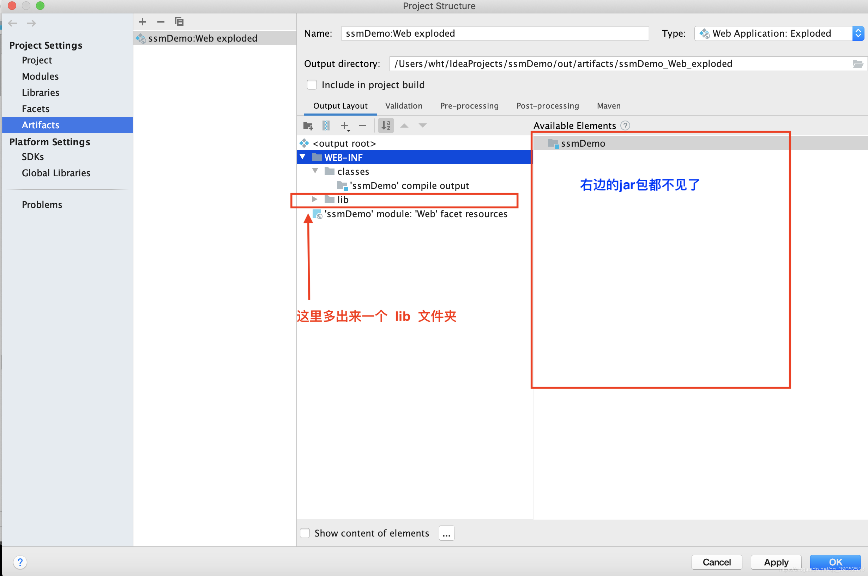868x576 pixels.
Task: Click the add artifact plus icon
Action: (143, 22)
